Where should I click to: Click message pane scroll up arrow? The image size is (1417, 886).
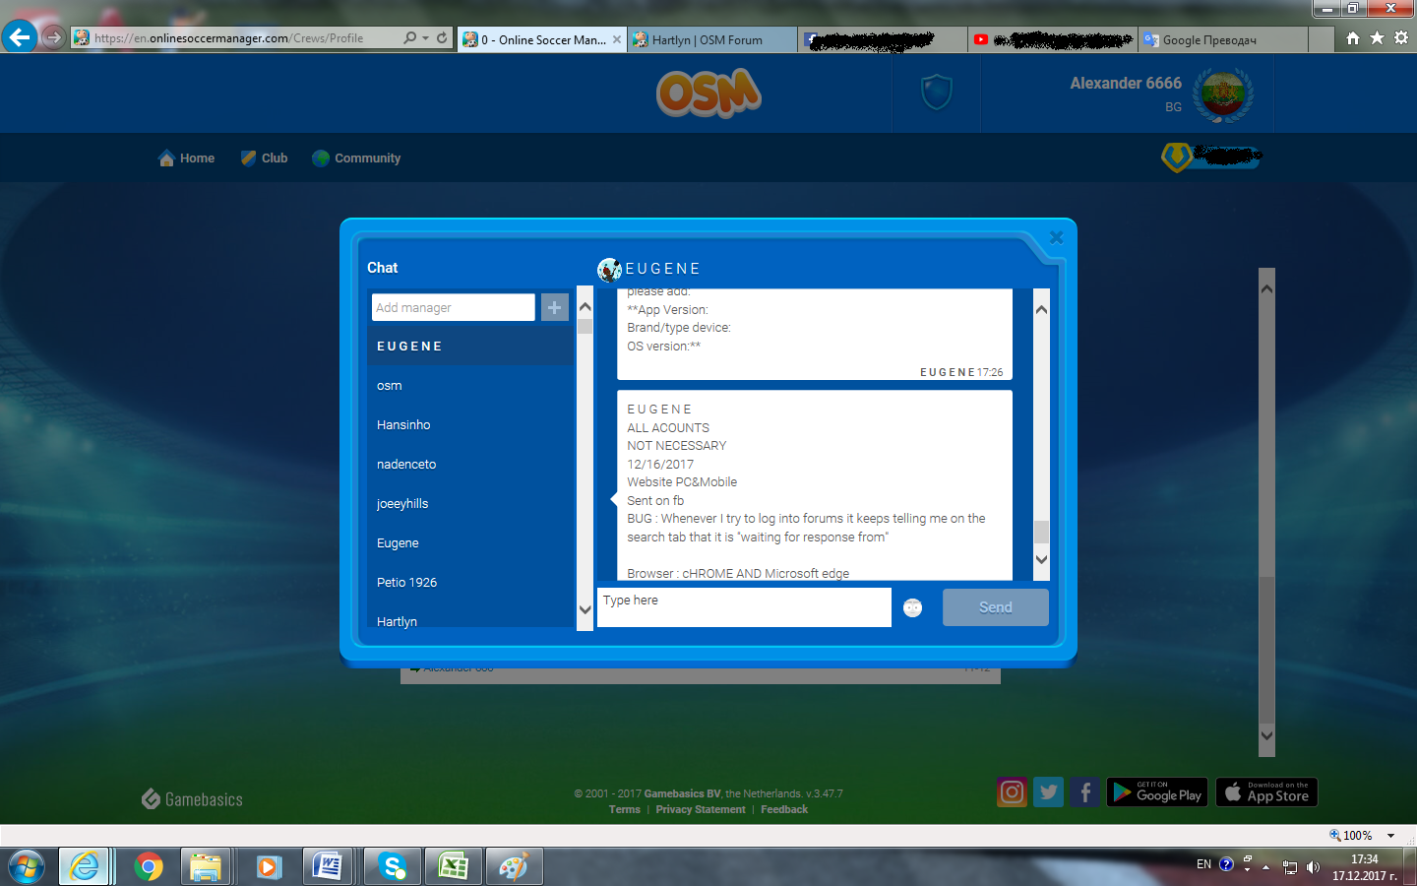[1041, 309]
